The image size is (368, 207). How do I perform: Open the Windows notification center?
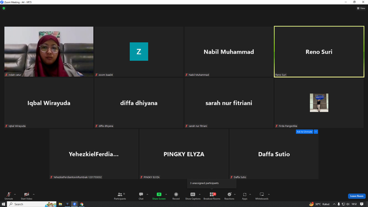362,204
